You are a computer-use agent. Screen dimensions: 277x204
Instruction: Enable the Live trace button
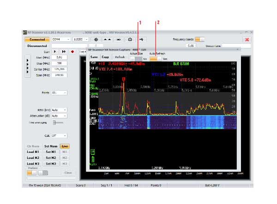[x=65, y=146]
